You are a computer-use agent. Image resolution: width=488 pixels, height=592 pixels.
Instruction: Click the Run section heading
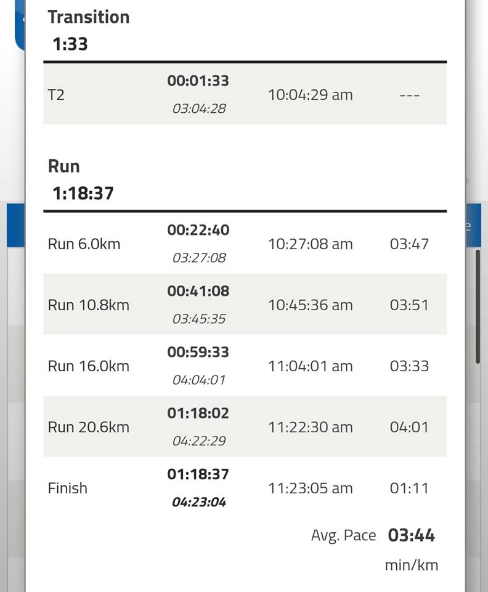[x=63, y=166]
